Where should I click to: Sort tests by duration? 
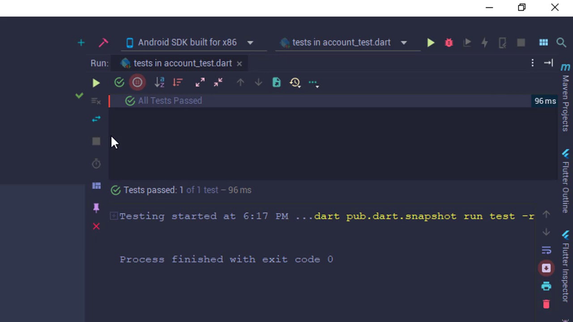tap(178, 82)
